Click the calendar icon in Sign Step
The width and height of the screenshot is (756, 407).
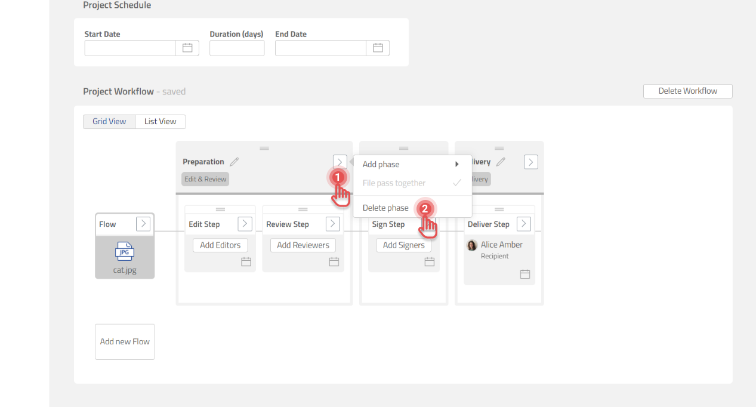tap(429, 261)
